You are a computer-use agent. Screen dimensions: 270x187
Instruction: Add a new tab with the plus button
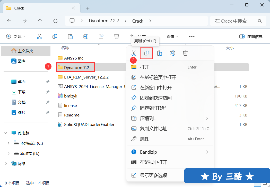click(88, 8)
